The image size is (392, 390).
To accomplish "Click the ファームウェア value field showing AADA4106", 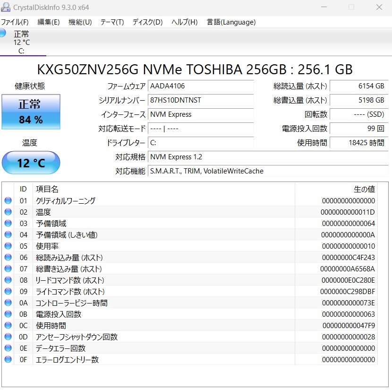I will point(201,86).
